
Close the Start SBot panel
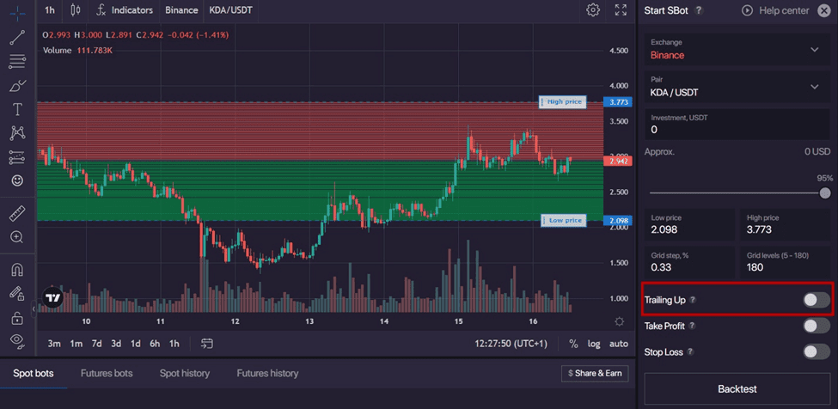tap(824, 10)
